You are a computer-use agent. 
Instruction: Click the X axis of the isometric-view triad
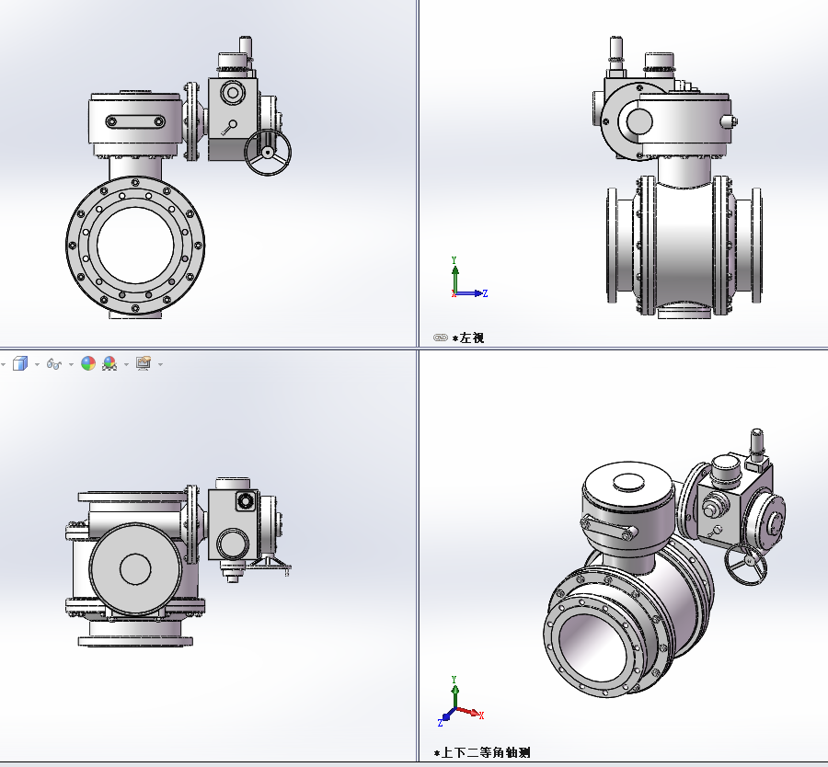(x=470, y=713)
